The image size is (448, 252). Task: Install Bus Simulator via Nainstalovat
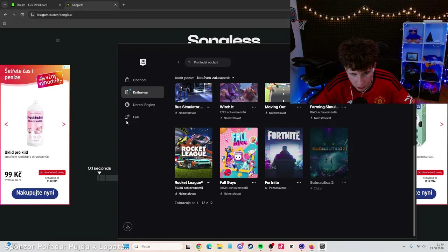coord(185,113)
